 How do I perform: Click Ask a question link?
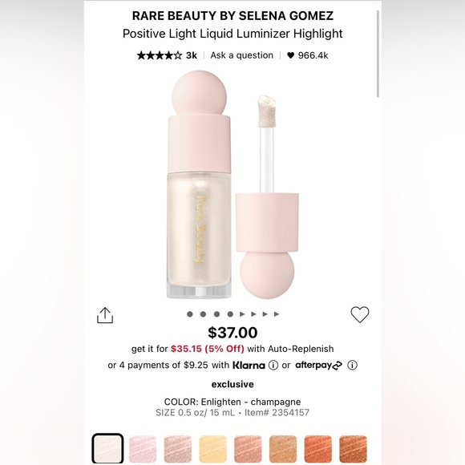241,55
